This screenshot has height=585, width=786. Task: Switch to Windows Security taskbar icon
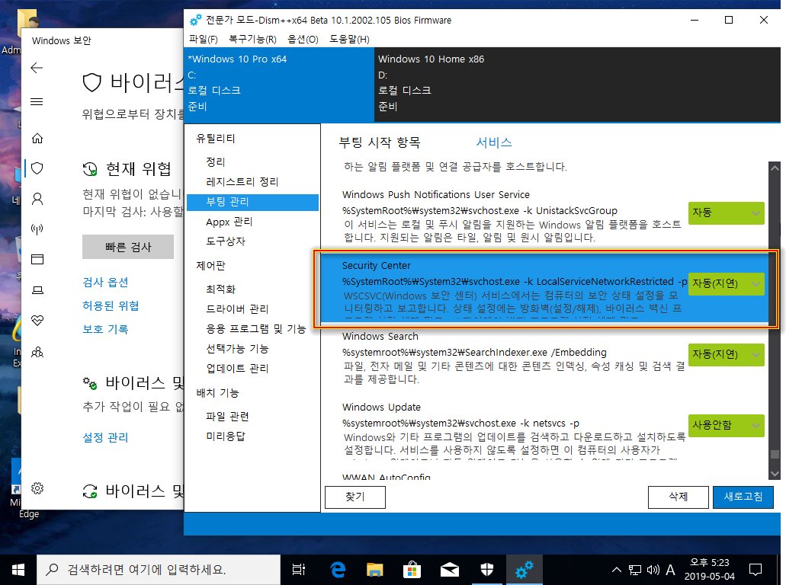coord(486,570)
